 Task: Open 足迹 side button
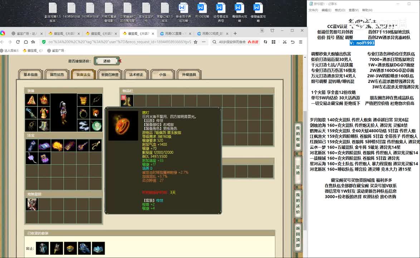click(x=298, y=170)
